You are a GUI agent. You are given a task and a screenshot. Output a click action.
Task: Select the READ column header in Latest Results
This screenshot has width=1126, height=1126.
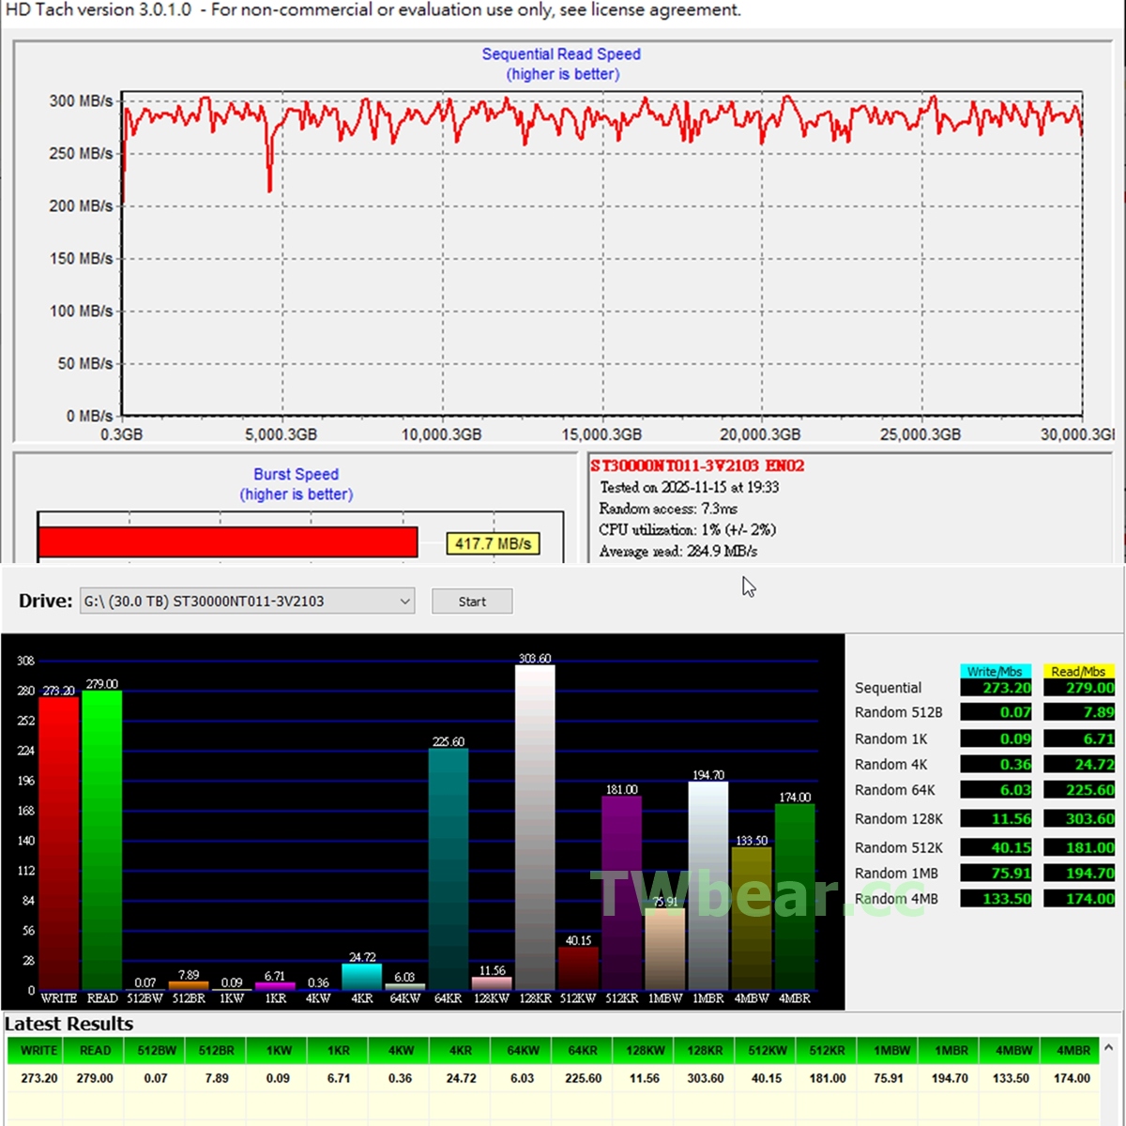point(95,1051)
